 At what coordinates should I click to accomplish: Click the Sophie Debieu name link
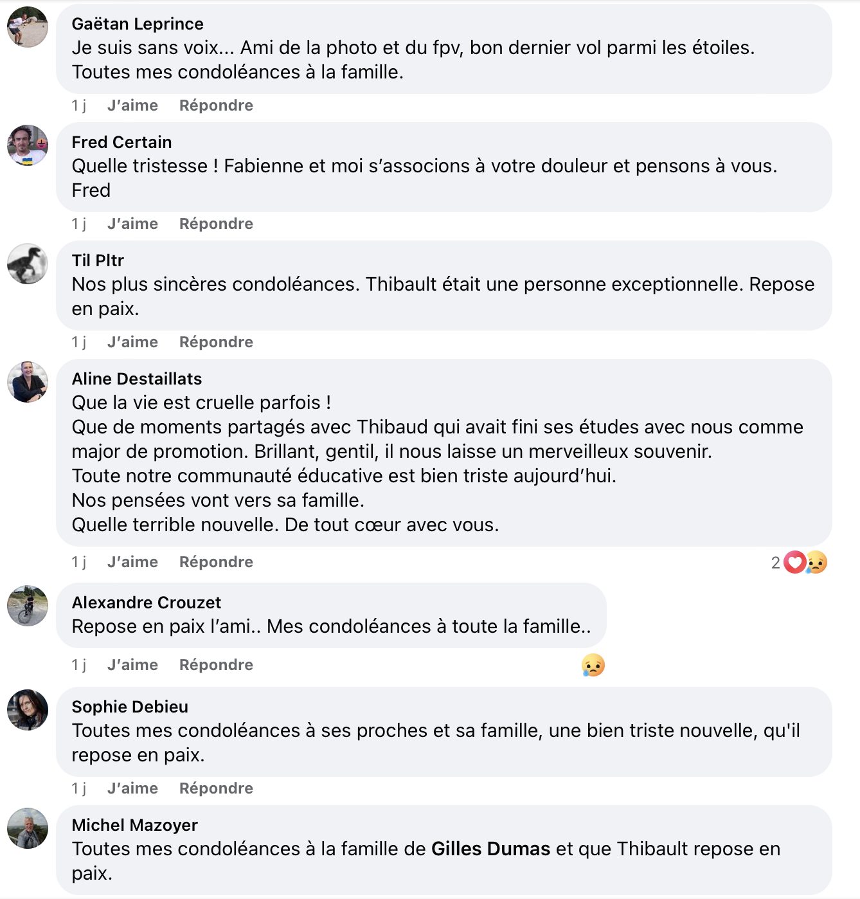[130, 707]
